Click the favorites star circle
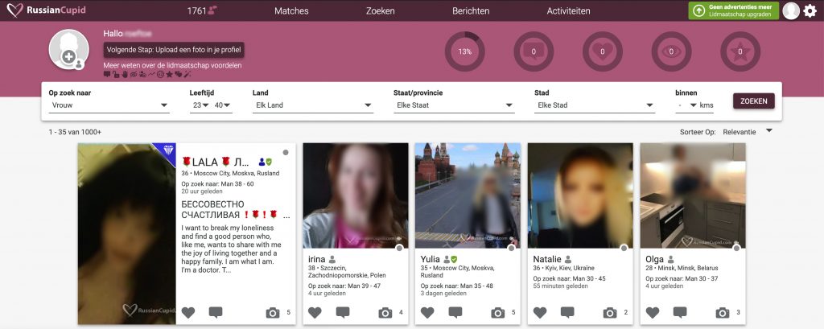This screenshot has width=824, height=329. coord(740,51)
